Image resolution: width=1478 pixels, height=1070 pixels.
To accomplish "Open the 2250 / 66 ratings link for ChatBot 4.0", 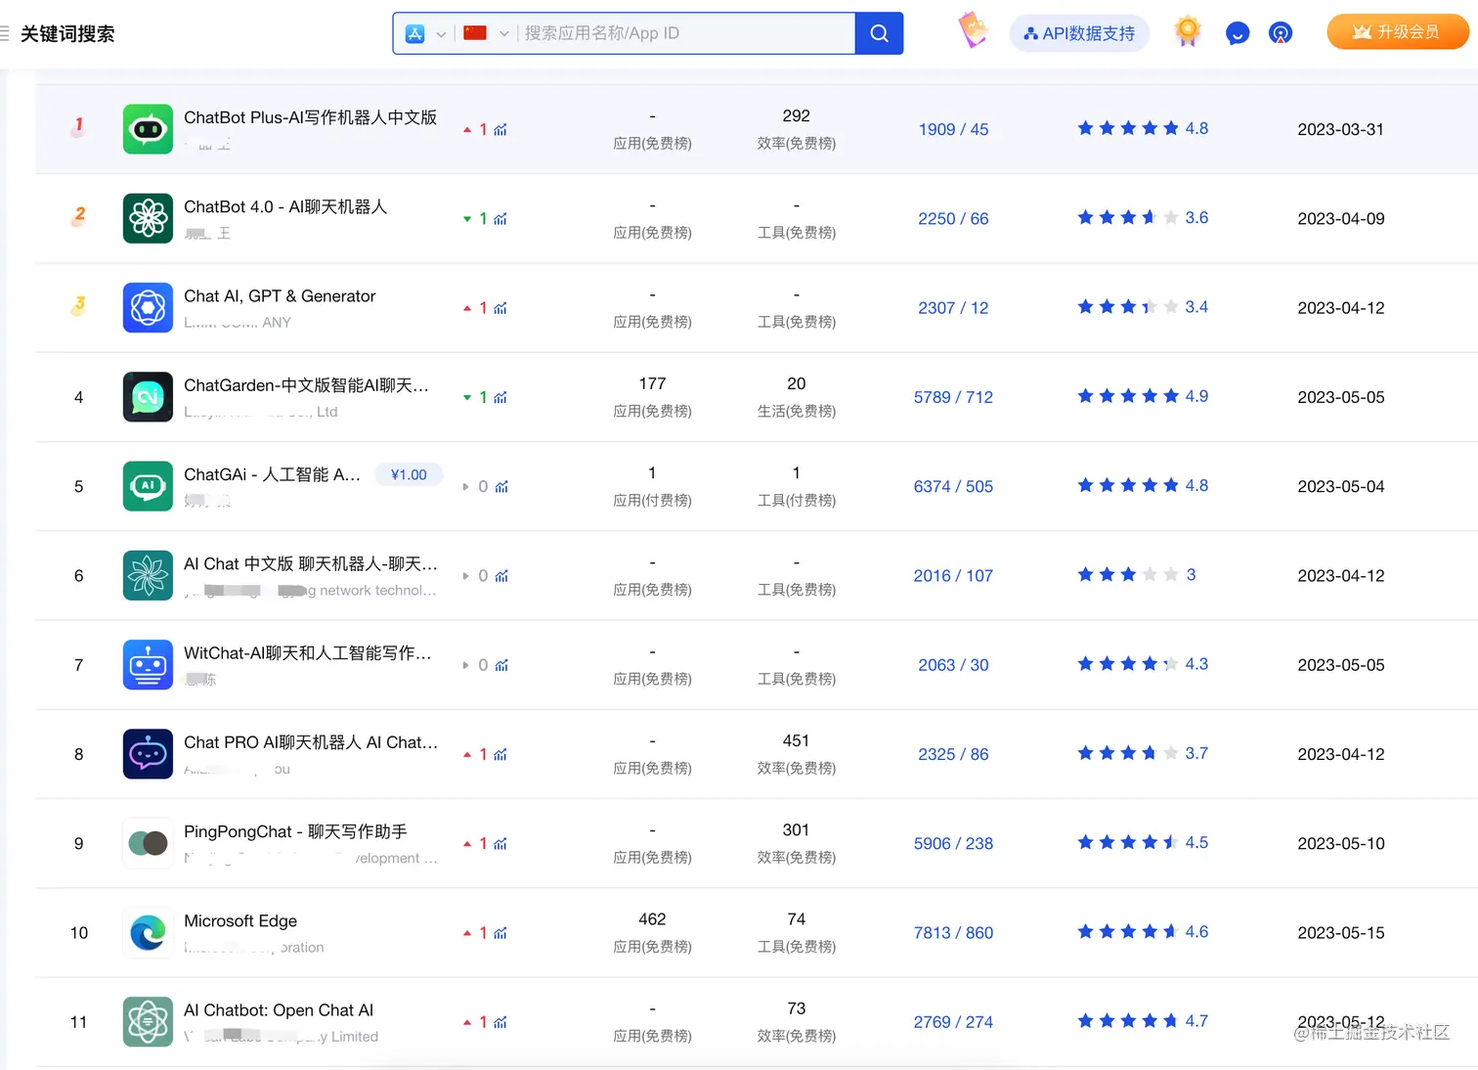I will [x=953, y=218].
